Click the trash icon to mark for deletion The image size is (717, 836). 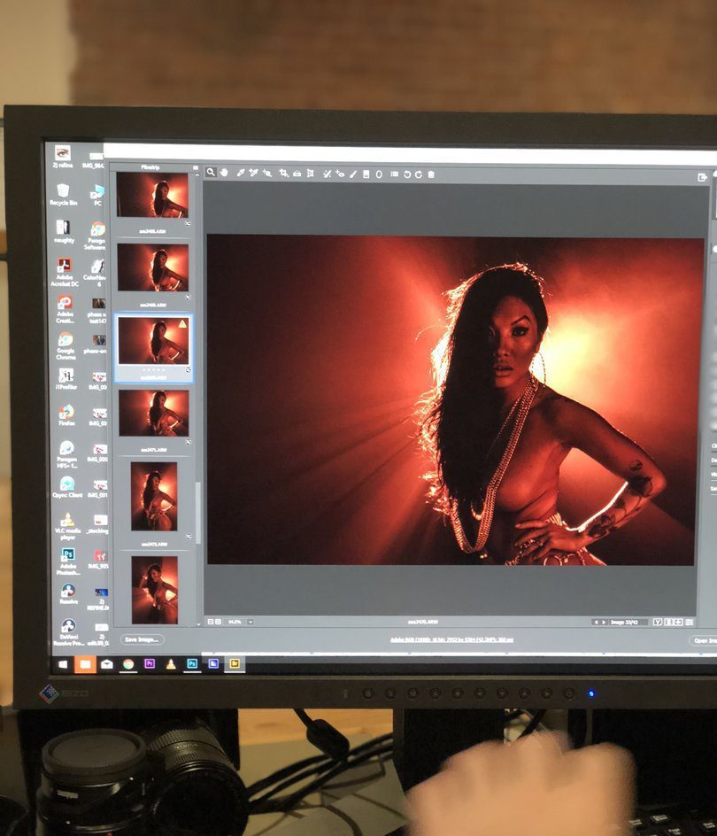click(431, 174)
